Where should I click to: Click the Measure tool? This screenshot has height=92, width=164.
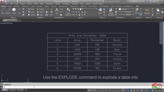147,11
